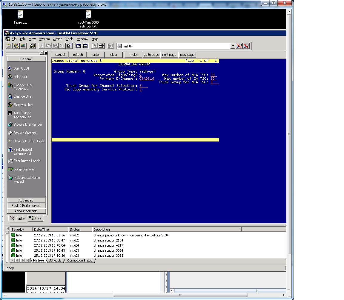Click the second disconnect icon right of msk04
The height and width of the screenshot is (300, 344).
246,46
